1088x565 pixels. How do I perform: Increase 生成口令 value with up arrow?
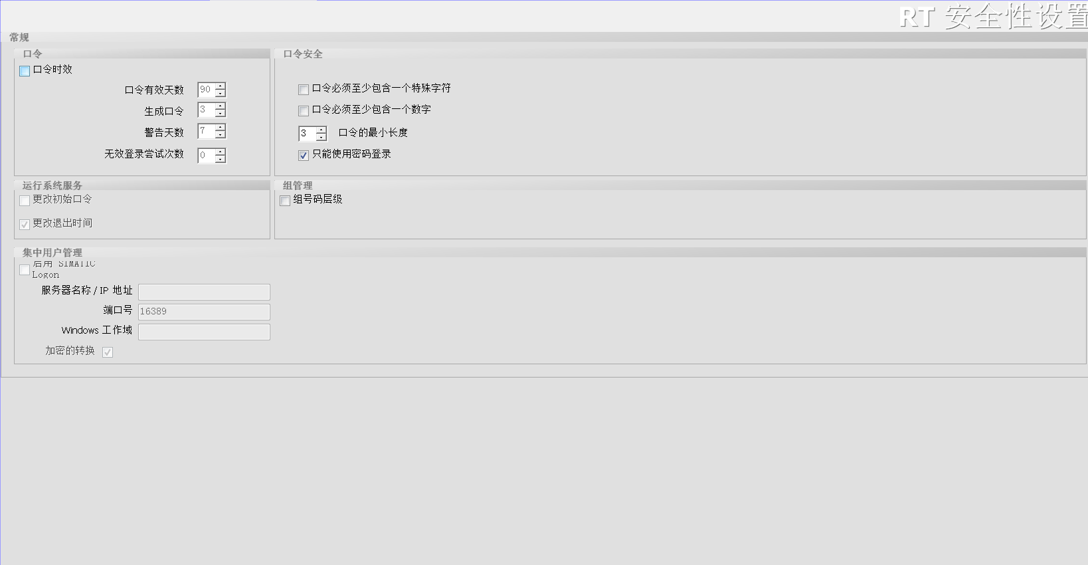[x=221, y=106]
